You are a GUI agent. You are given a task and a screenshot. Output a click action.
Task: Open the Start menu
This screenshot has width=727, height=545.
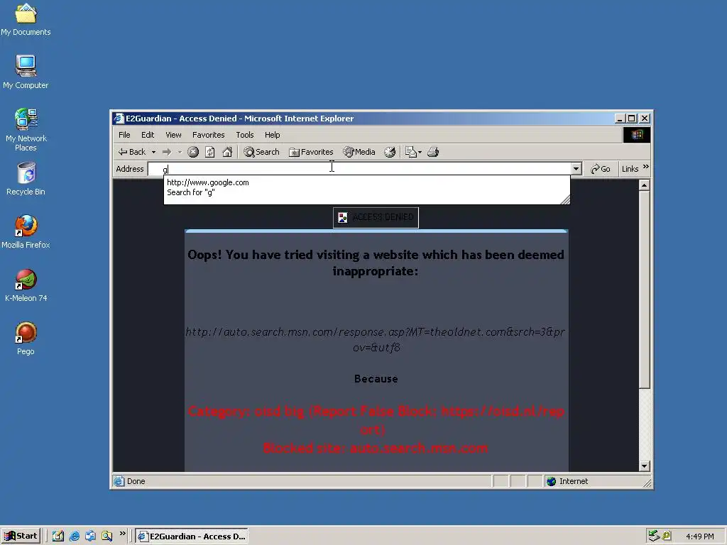pyautogui.click(x=21, y=536)
